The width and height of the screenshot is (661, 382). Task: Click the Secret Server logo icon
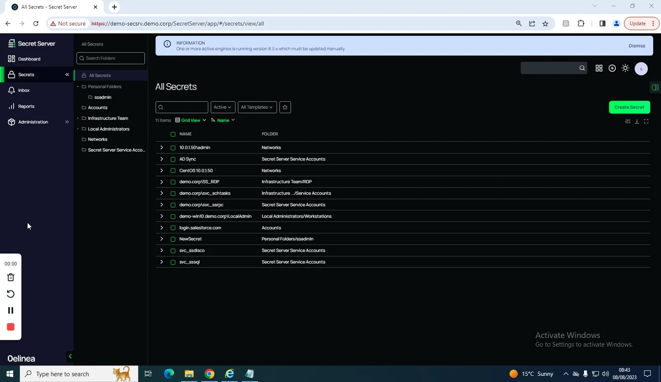(x=12, y=43)
